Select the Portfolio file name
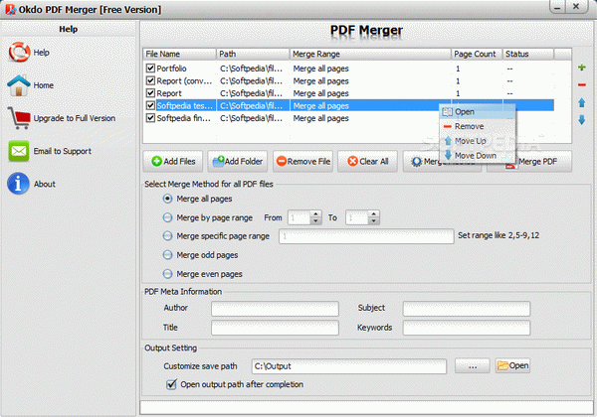The height and width of the screenshot is (417, 597). [171, 69]
